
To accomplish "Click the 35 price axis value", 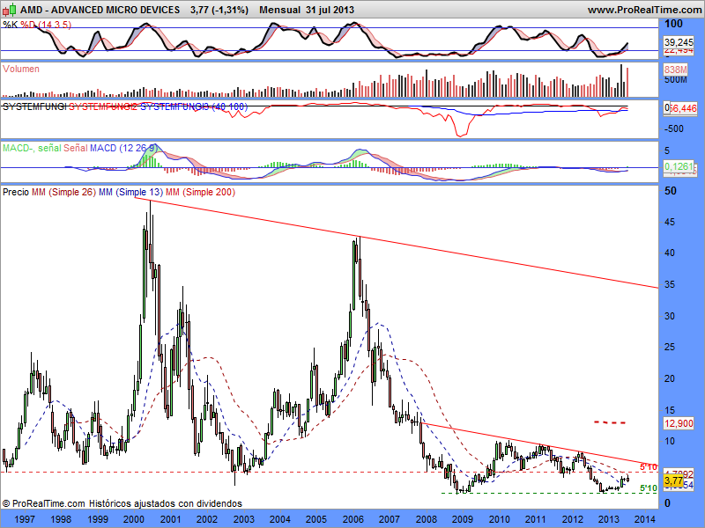I will pos(670,284).
